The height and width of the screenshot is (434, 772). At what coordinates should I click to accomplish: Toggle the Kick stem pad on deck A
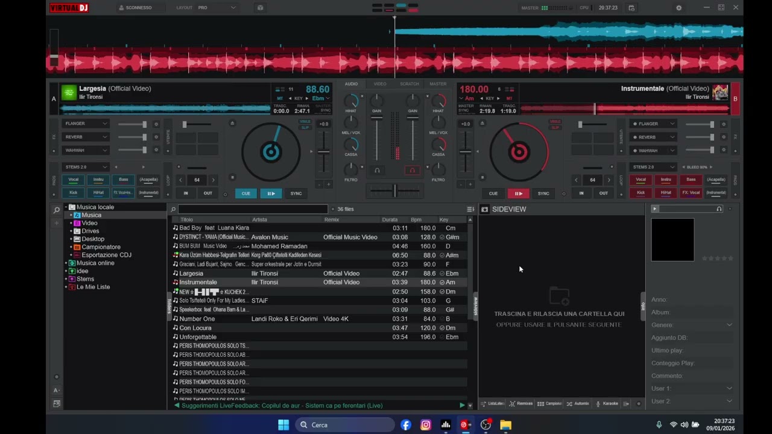point(74,193)
